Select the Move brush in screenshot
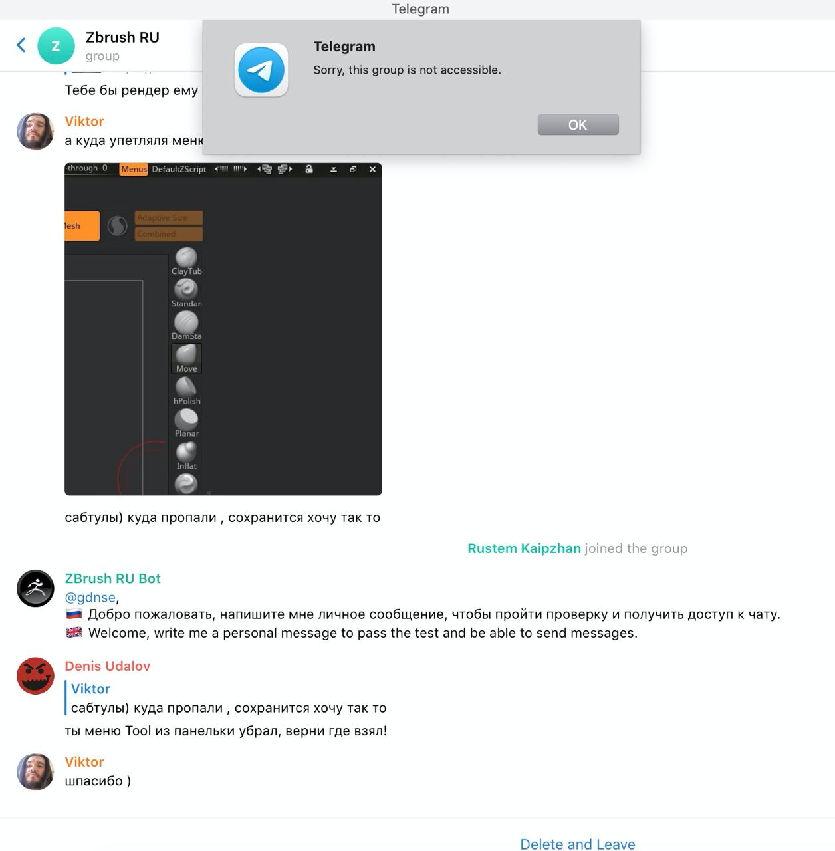Viewport: 835px width, 851px height. 186,359
